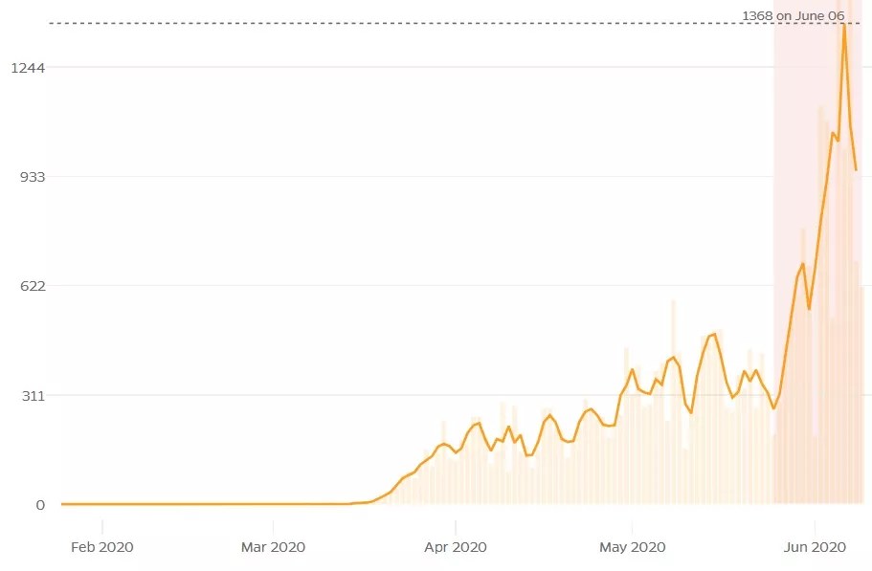Click the left end of the dashed peak line

[x=52, y=23]
